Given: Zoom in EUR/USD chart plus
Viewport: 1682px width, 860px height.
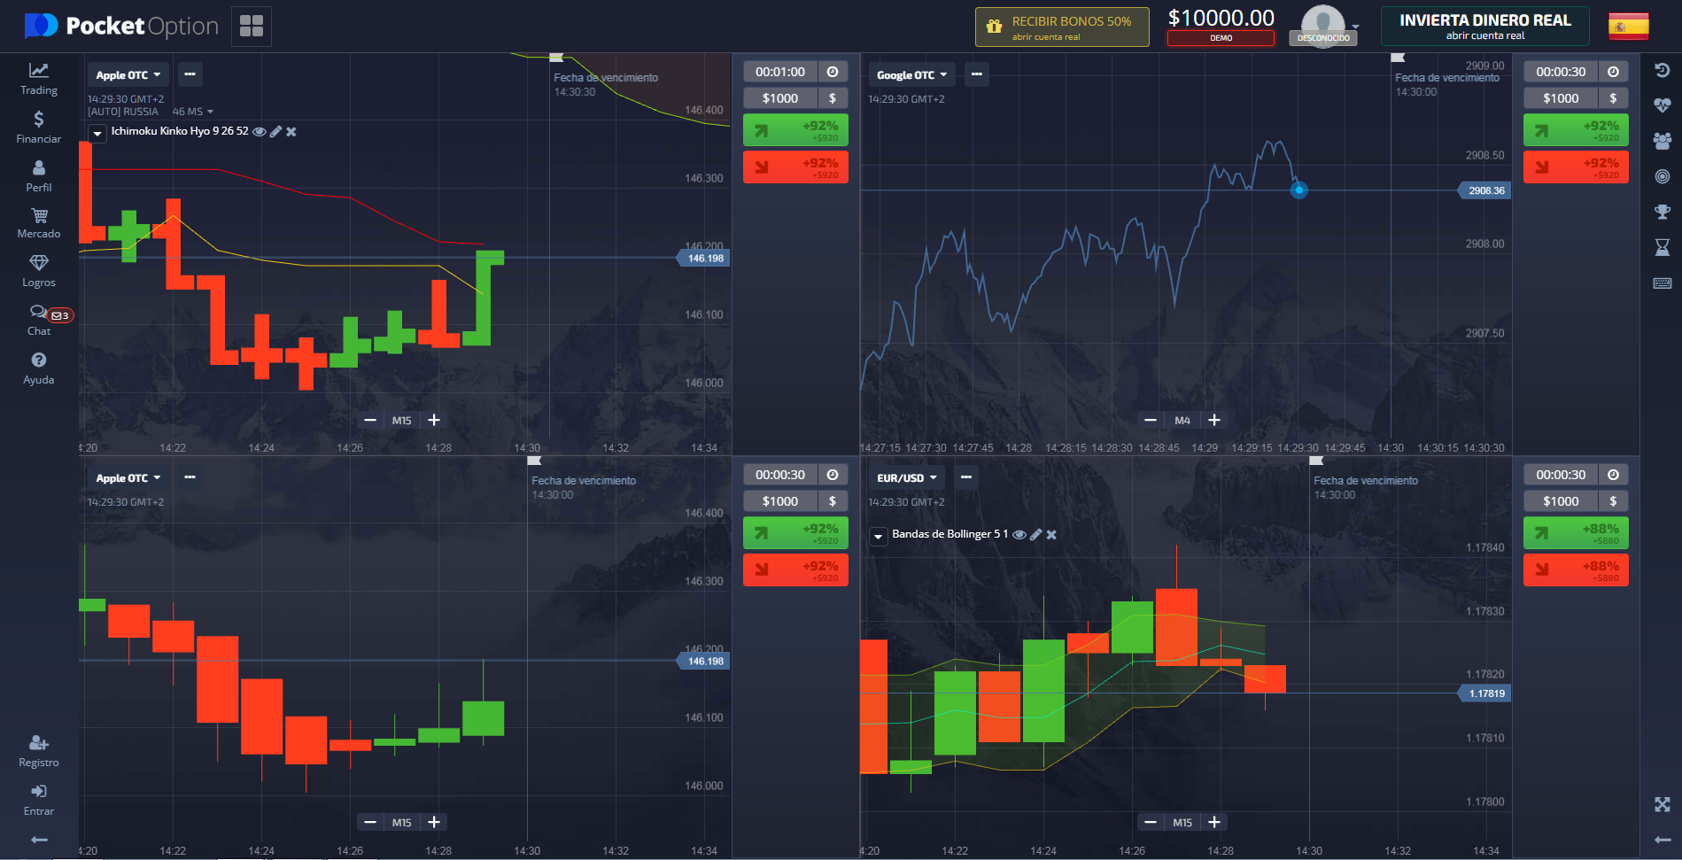Looking at the screenshot, I should coord(1214,822).
